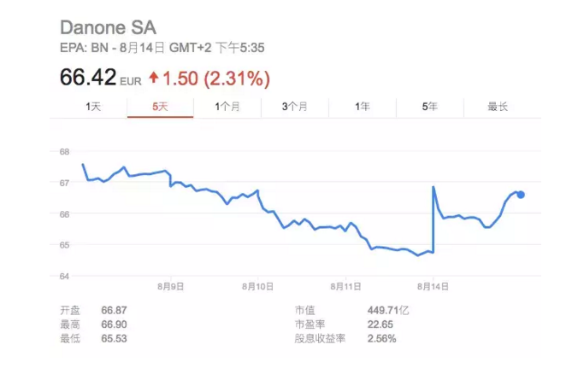Click the 8月11日 axis date label
The height and width of the screenshot is (374, 572).
(x=346, y=286)
